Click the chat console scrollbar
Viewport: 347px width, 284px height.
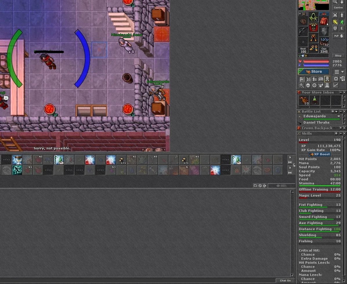[x=292, y=233]
